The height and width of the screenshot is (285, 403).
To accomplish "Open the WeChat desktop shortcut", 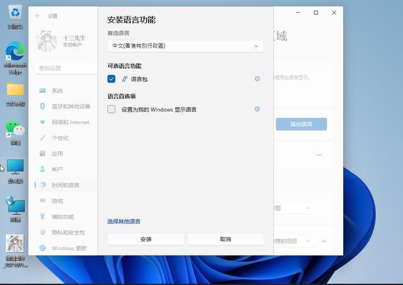I will click(x=15, y=132).
